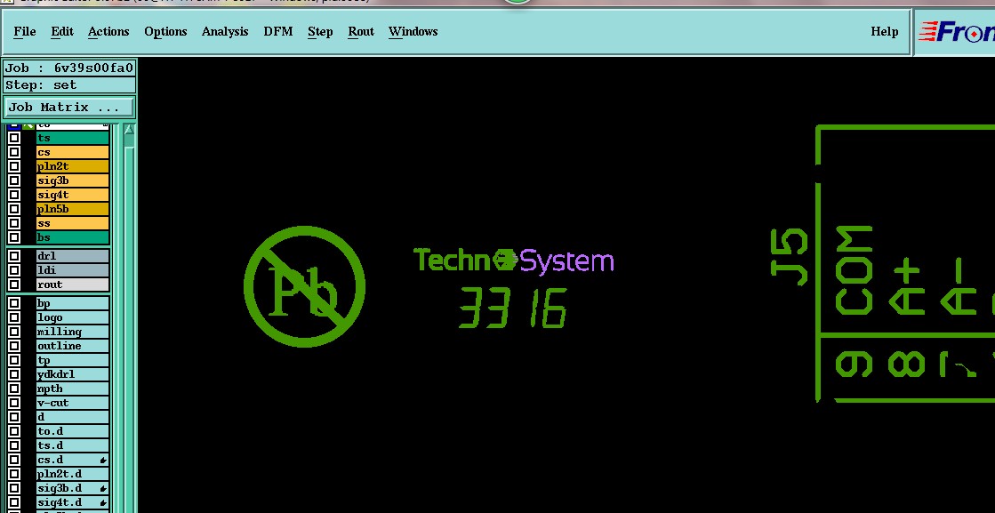Select the COM silkscreen label

click(x=855, y=269)
